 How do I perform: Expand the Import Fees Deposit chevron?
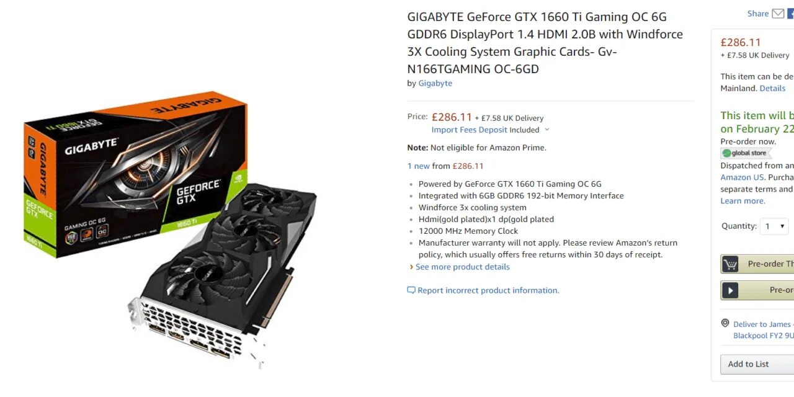tap(546, 130)
